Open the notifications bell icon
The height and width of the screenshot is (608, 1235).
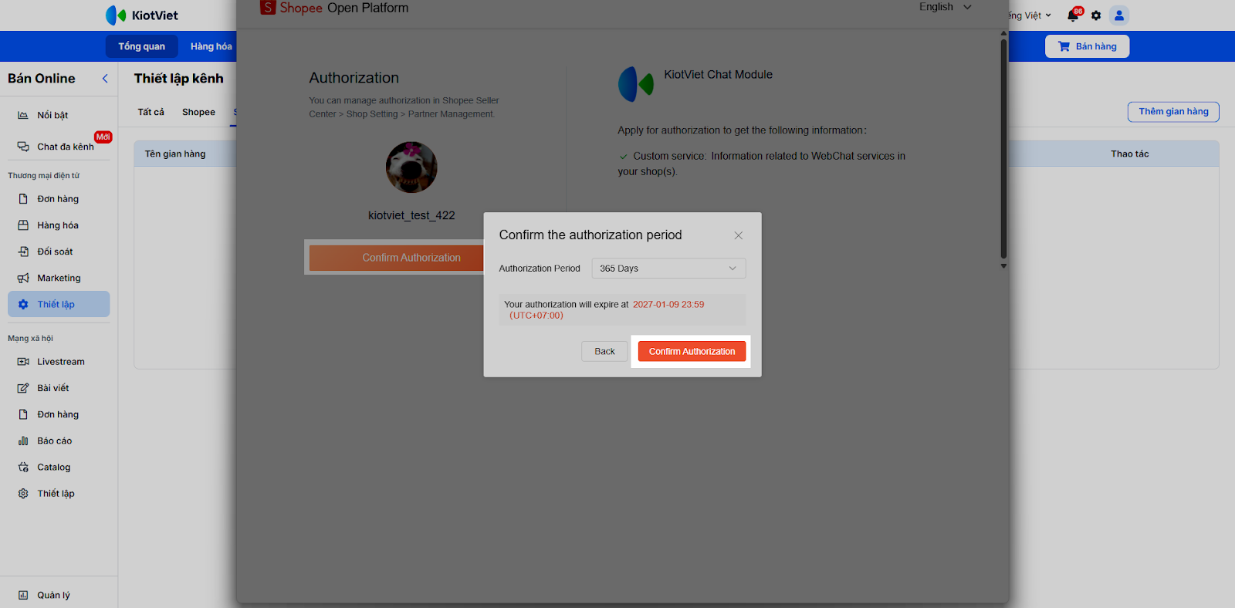[x=1073, y=15]
